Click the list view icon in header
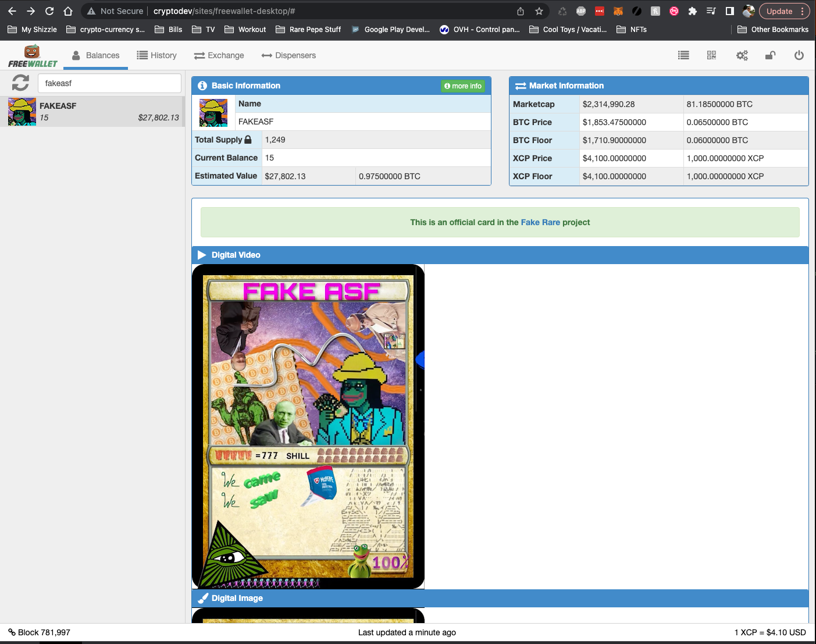Image resolution: width=816 pixels, height=644 pixels. pyautogui.click(x=683, y=55)
